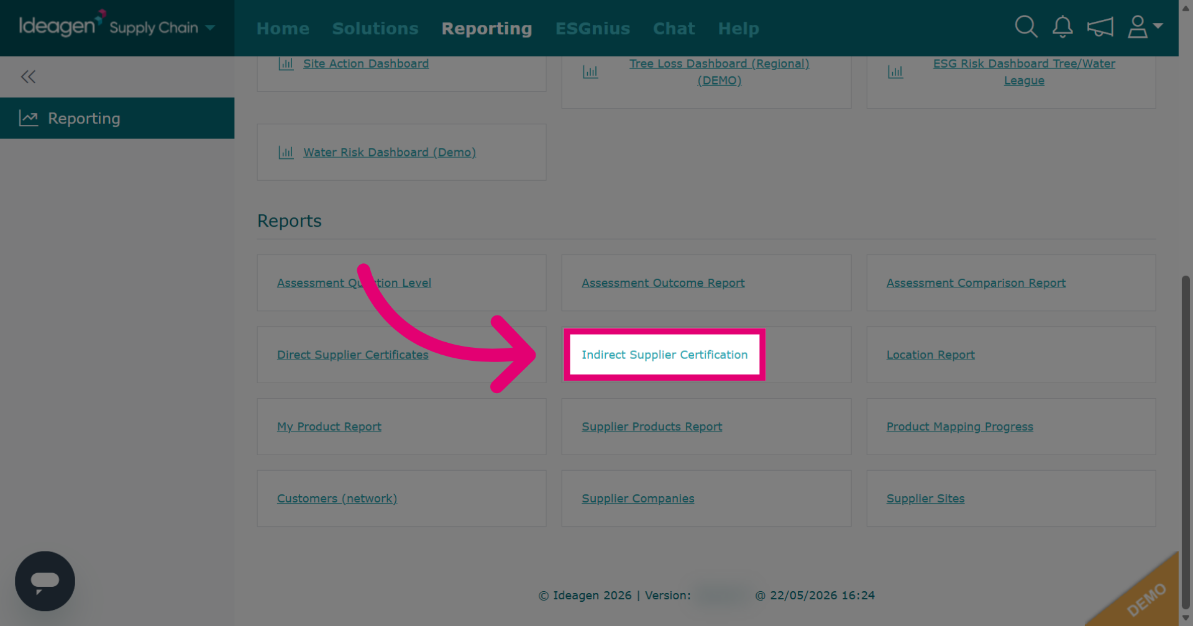Open the ESGnius menu
This screenshot has width=1193, height=626.
click(x=593, y=29)
